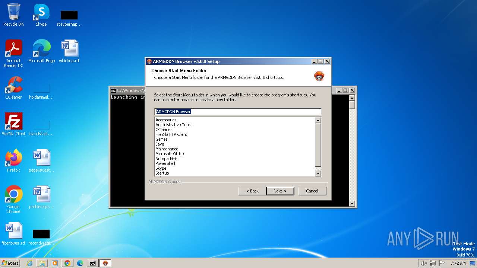Click the volume tray icon
The image size is (477, 268).
point(423,263)
